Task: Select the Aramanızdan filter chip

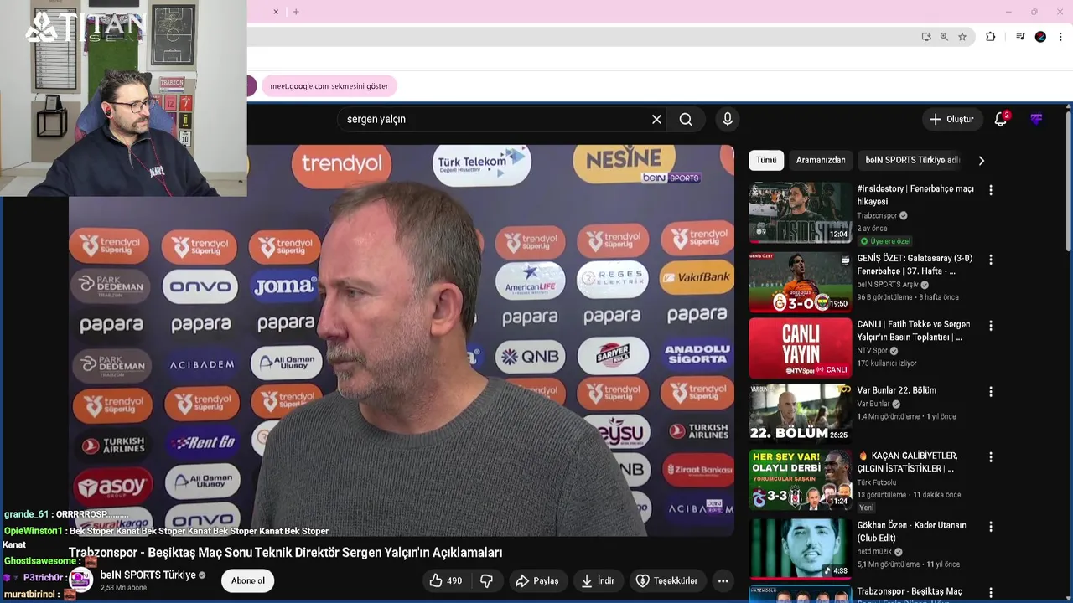Action: click(x=821, y=160)
